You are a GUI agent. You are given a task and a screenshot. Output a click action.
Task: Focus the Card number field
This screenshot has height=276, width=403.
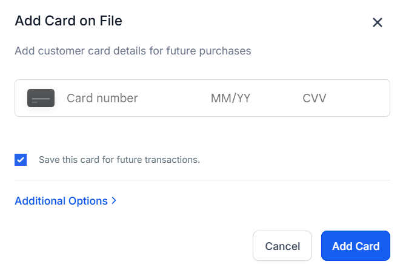(x=121, y=98)
